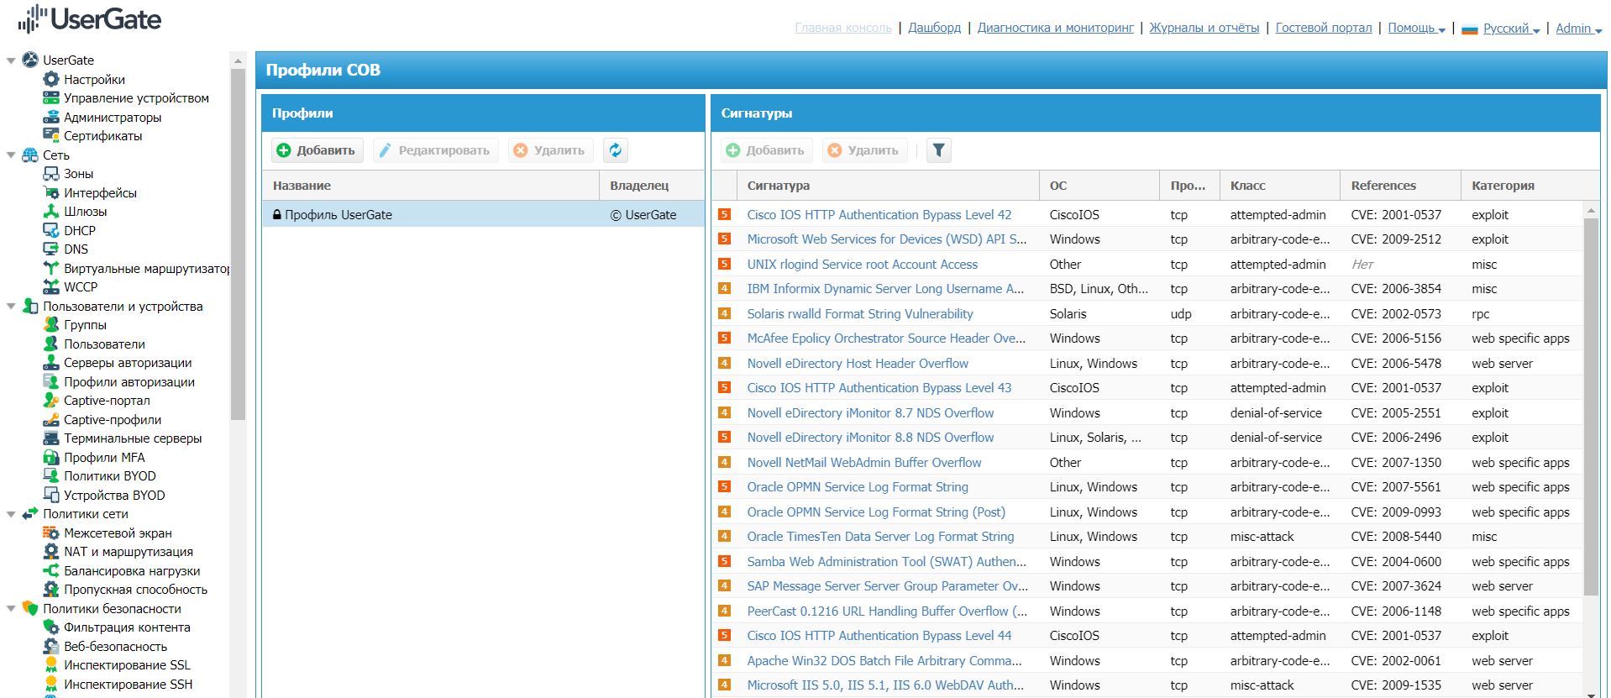The height and width of the screenshot is (698, 1611).
Task: Click the Межсетевой экран firewall icon
Action: point(51,533)
